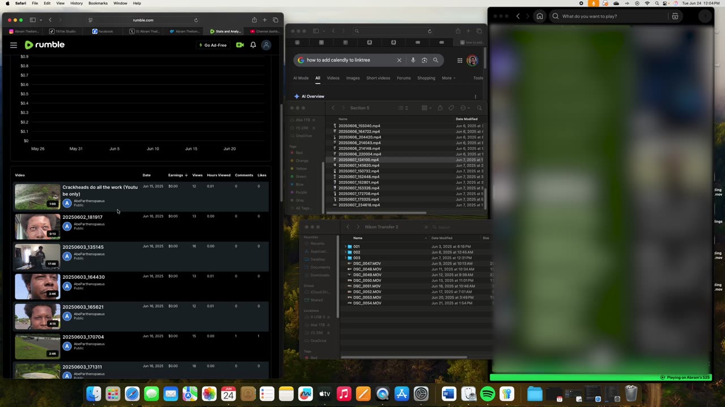Open a new tab in the Rumble Safari window

[265, 20]
